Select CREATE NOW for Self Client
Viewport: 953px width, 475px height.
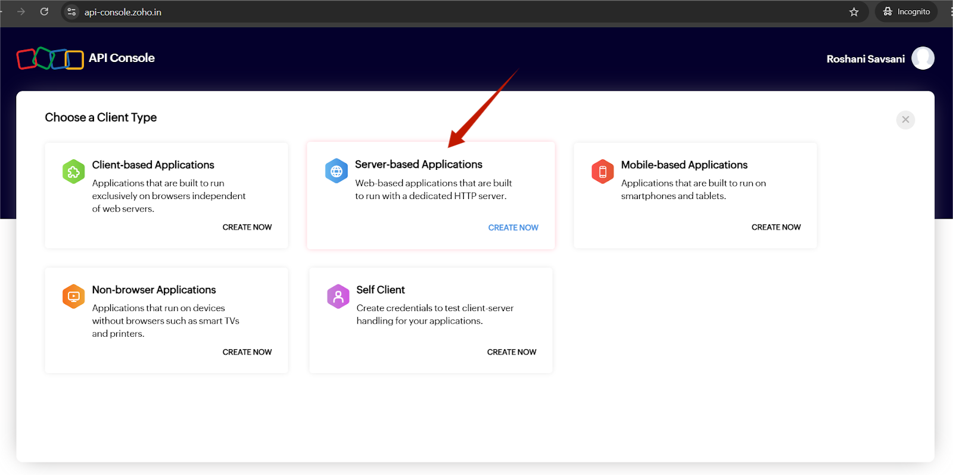coord(511,352)
